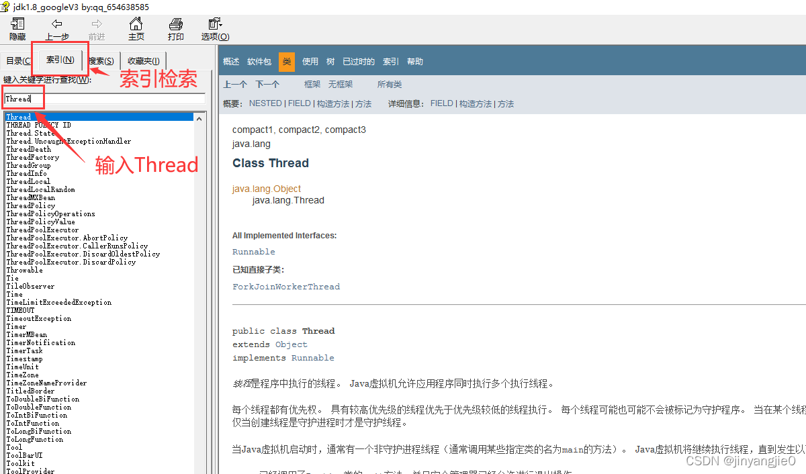
Task: Select the highlighted Thread index entry
Action: (99, 117)
